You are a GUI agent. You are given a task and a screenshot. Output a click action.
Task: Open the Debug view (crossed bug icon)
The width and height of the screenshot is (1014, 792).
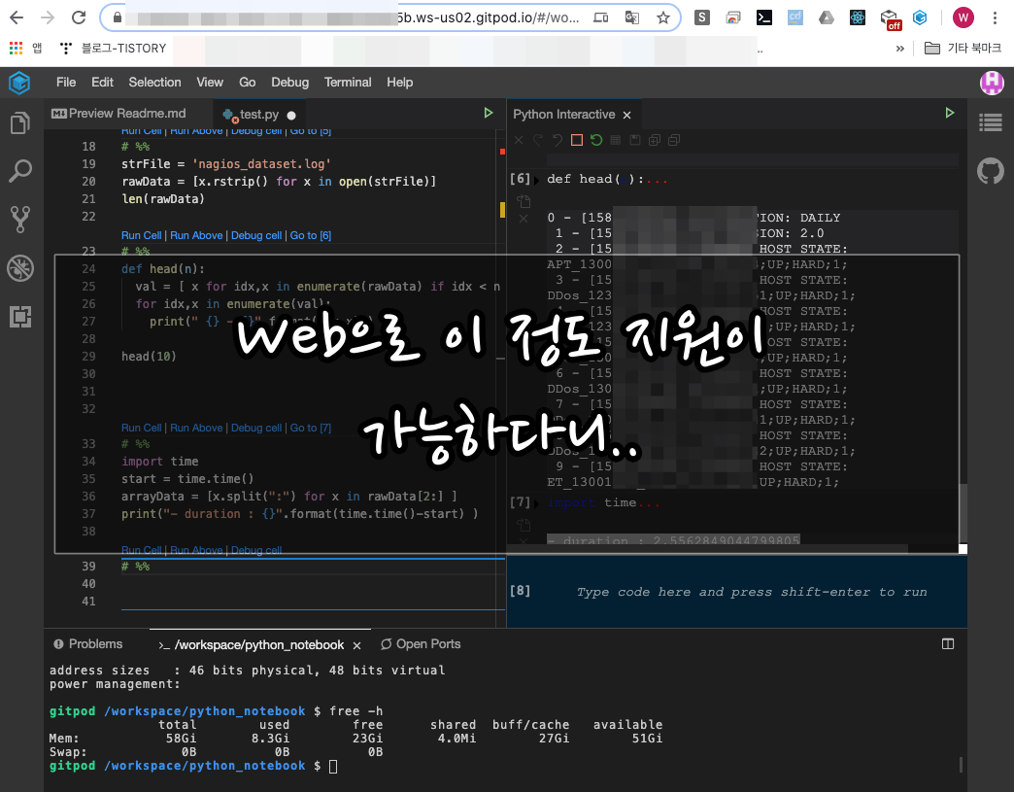[20, 268]
